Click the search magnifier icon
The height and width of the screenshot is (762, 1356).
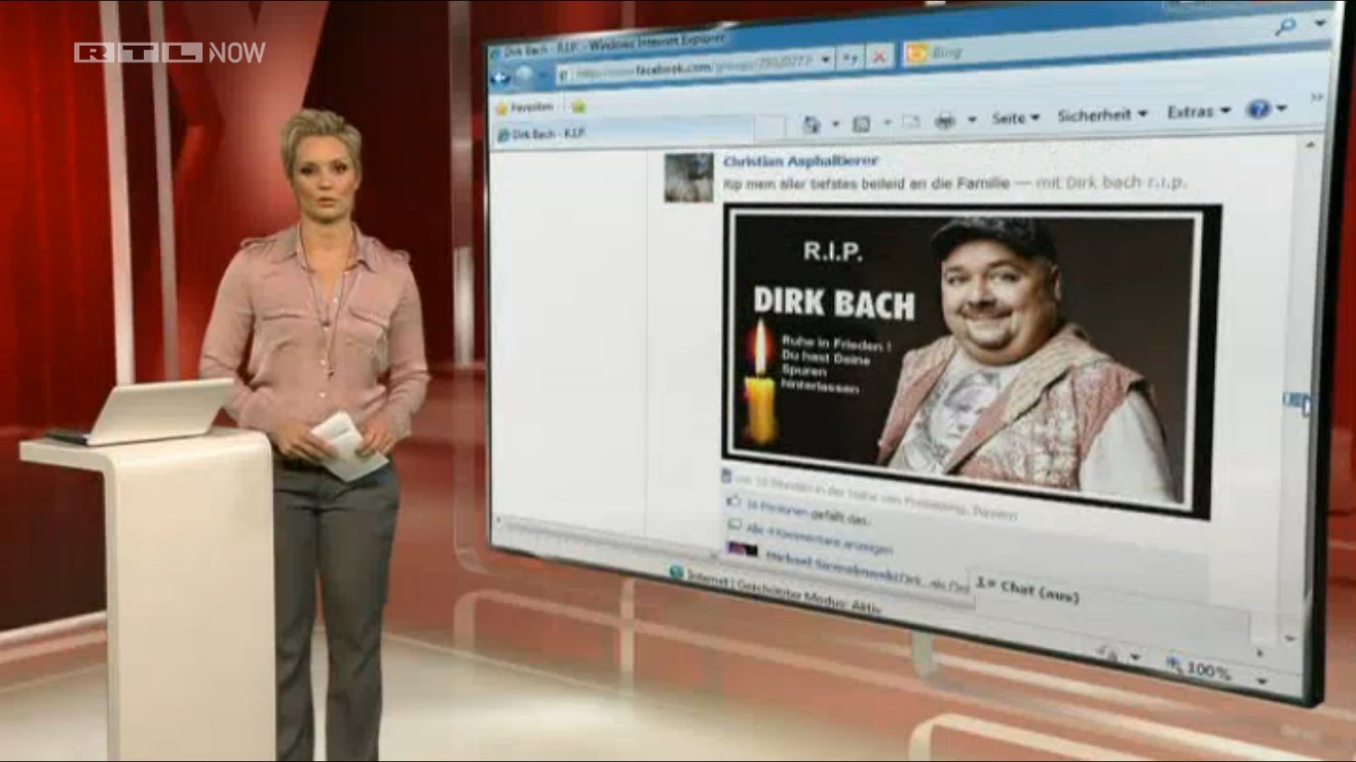(x=1286, y=27)
